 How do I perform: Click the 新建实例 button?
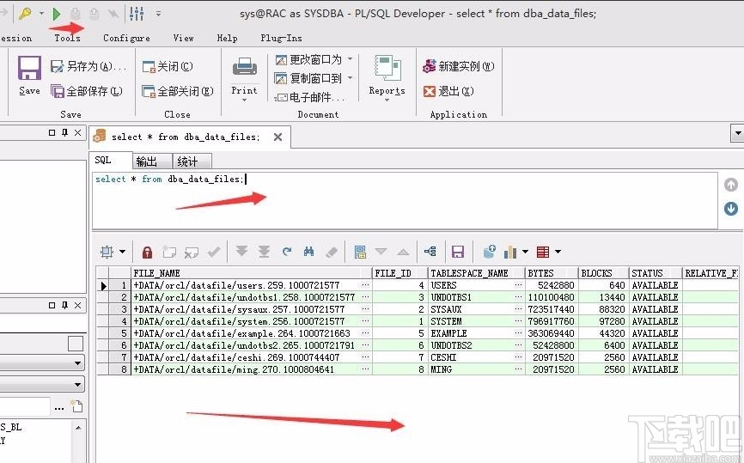coord(459,66)
